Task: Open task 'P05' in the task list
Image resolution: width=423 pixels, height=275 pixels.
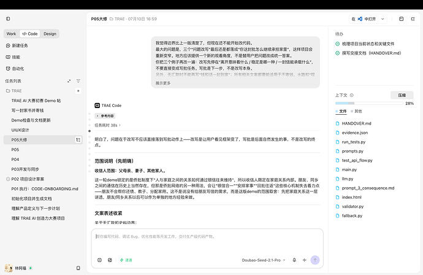Action: [15, 150]
